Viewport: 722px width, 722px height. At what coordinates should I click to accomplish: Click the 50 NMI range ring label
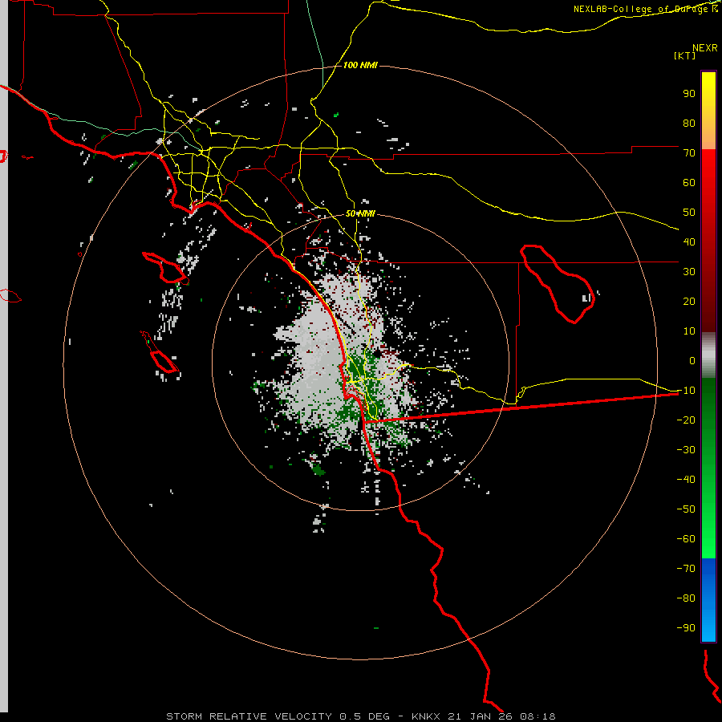360,213
